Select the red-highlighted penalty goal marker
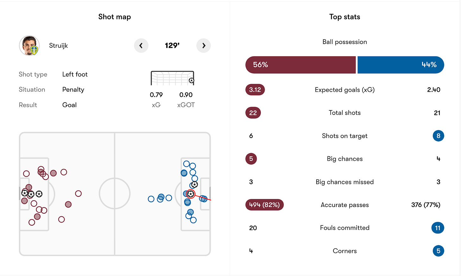The width and height of the screenshot is (461, 276). point(190,194)
